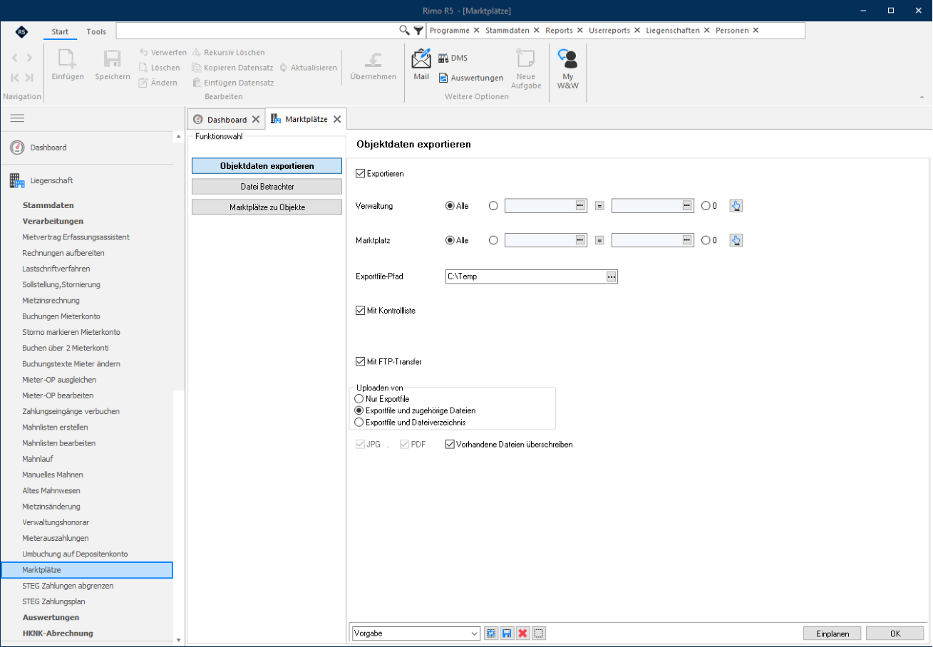Image resolution: width=933 pixels, height=647 pixels.
Task: Open Auswertungen in Weitere Optionen
Action: tap(470, 78)
